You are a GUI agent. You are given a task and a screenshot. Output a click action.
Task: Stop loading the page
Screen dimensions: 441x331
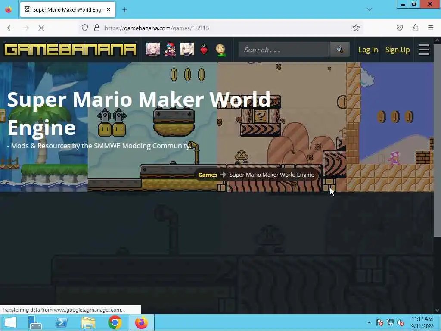[x=41, y=28]
